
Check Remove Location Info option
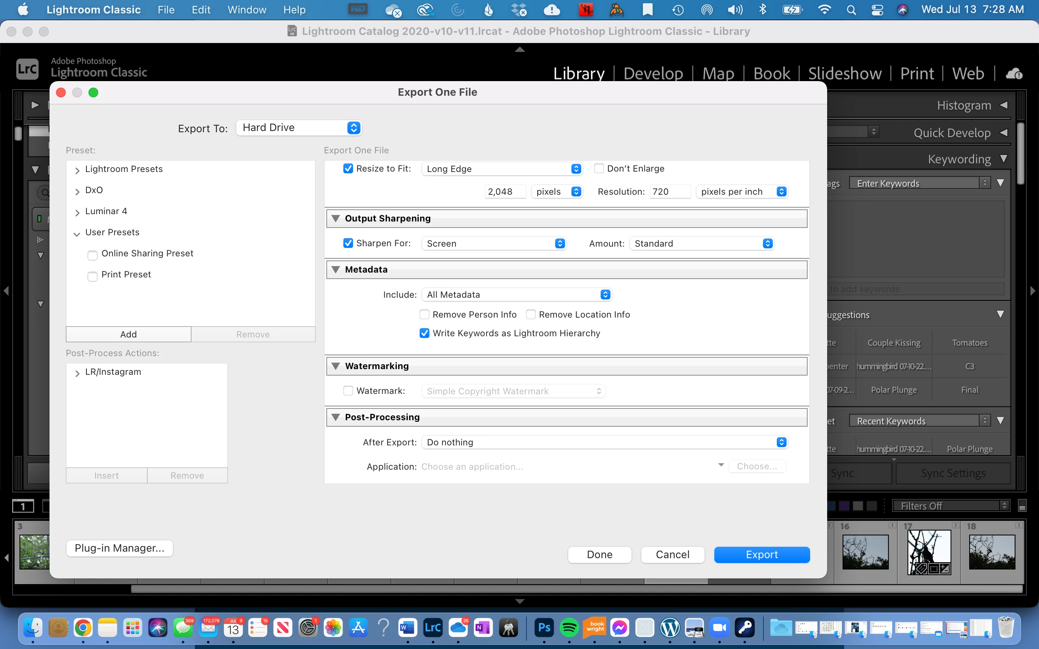(531, 315)
